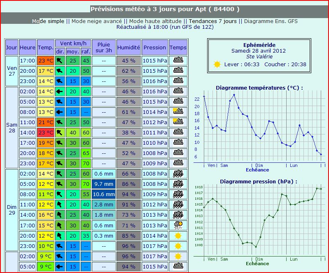Click the 1017 hPa value at Dim 23:00
Viewport: 329px width, 273px height.
[155, 246]
